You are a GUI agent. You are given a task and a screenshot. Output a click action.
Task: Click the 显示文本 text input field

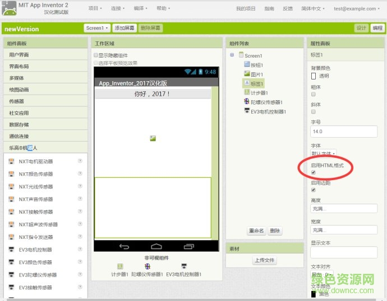click(344, 252)
